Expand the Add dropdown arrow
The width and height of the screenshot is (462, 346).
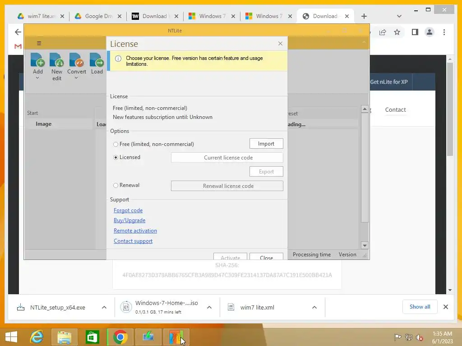click(x=37, y=78)
